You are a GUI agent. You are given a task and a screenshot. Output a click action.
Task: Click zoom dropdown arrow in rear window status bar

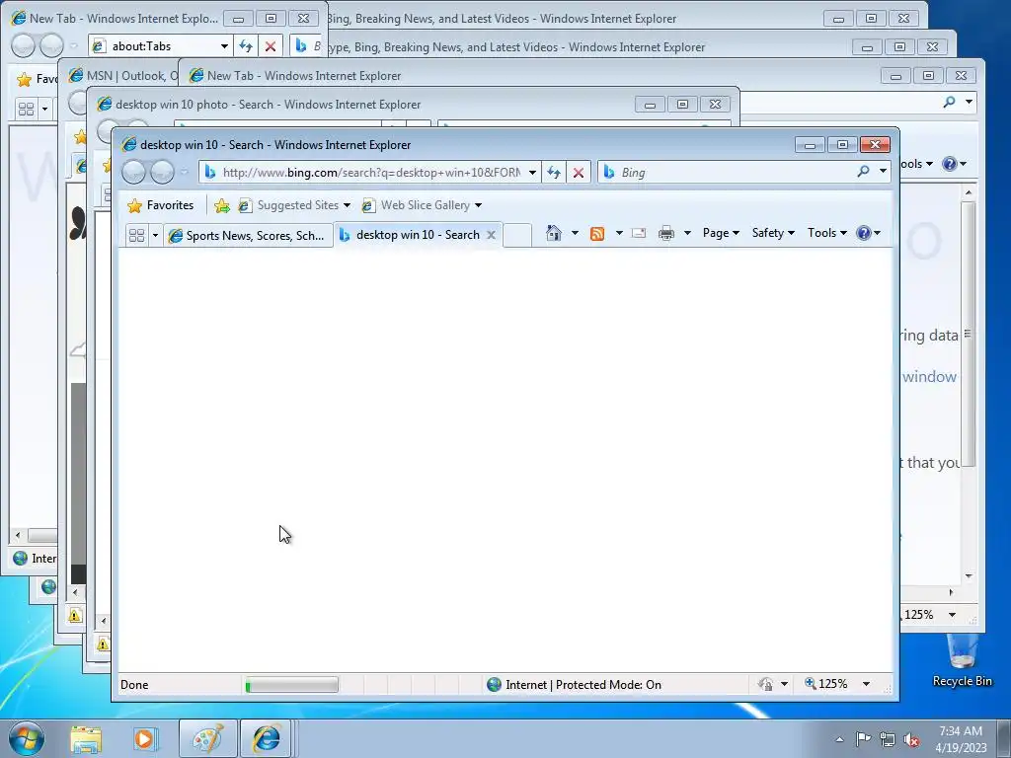tap(952, 614)
